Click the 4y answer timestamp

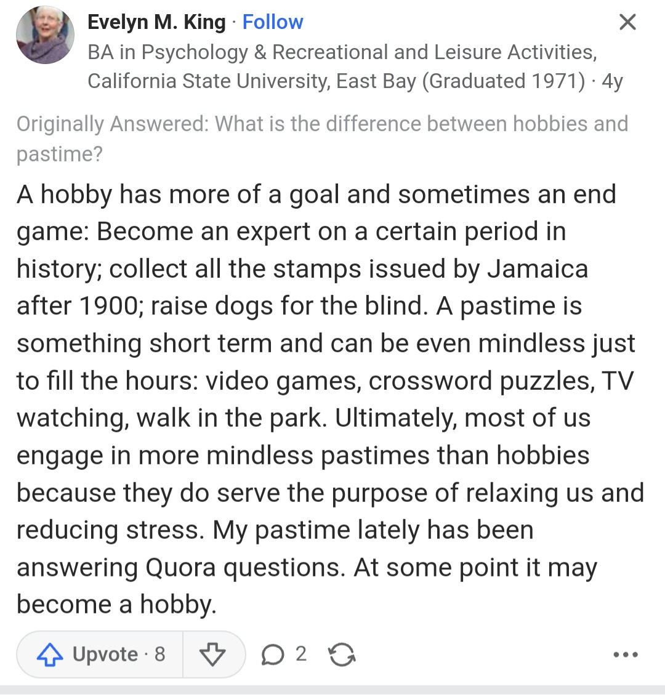coord(612,81)
